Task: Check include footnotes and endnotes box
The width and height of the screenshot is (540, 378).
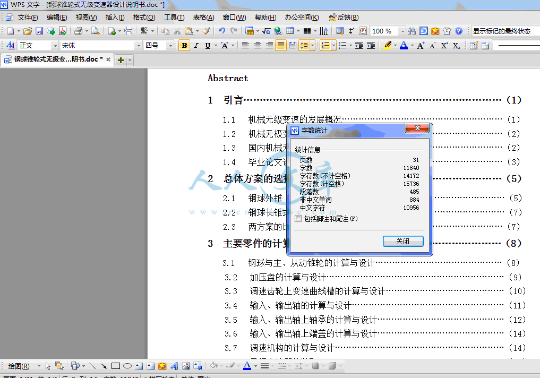Action: 298,219
